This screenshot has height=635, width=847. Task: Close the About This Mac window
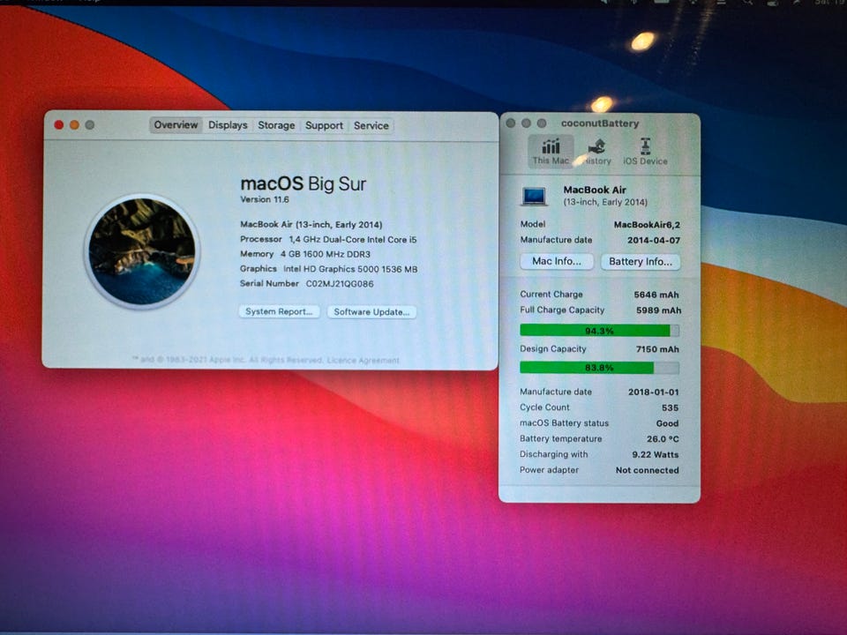click(59, 124)
